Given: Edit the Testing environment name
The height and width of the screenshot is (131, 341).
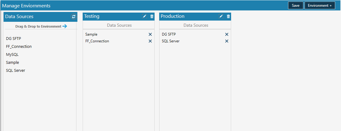Looking at the screenshot, I should click(x=144, y=16).
